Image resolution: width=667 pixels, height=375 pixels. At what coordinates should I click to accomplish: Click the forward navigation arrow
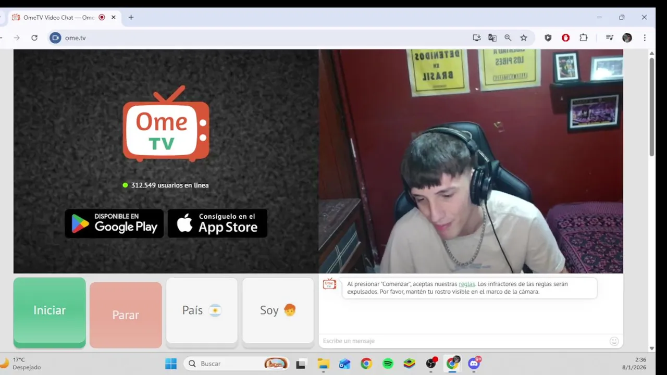click(x=17, y=38)
